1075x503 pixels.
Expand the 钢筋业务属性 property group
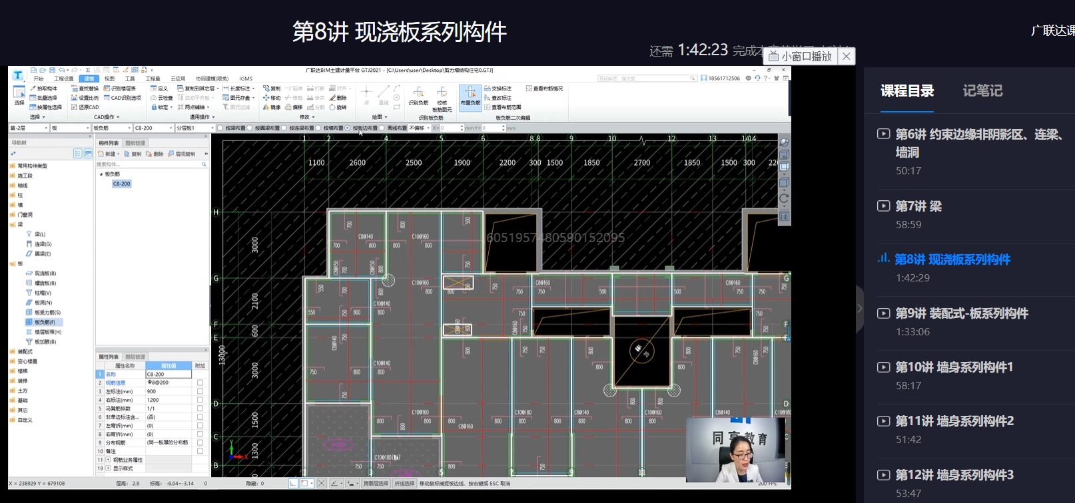coord(108,460)
